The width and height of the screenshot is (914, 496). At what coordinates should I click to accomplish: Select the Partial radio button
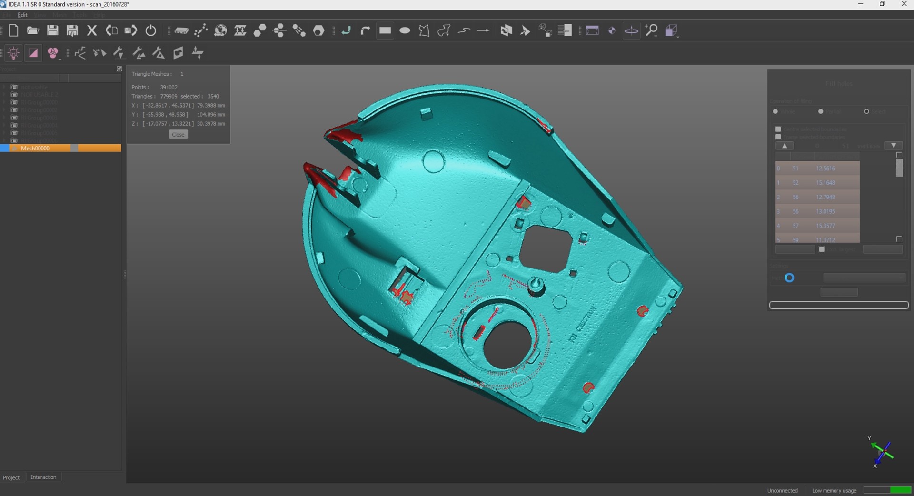click(821, 111)
